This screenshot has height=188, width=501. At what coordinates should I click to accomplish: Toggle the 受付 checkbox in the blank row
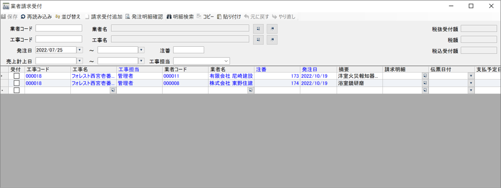16,90
